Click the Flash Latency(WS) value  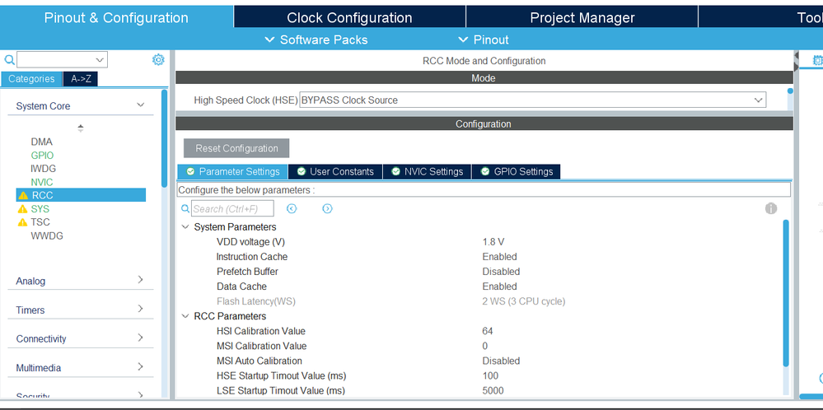click(524, 301)
